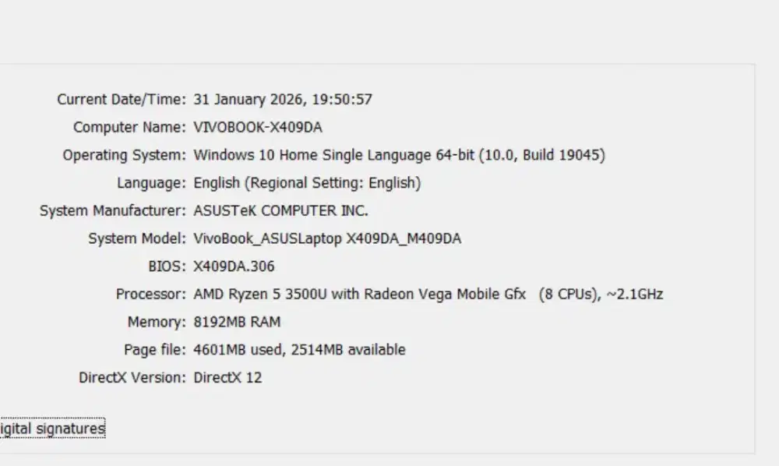Click the Windows 10 Home operating system value
Viewport: 779px width, 466px height.
pyautogui.click(x=399, y=155)
